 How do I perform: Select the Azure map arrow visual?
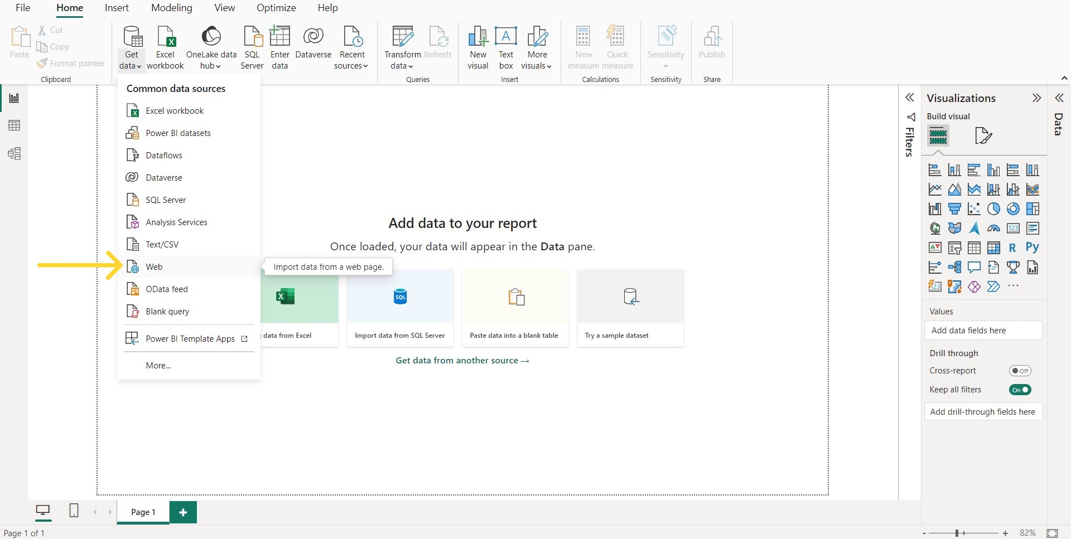point(974,229)
